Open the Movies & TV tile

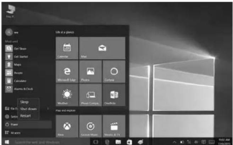click(114, 126)
